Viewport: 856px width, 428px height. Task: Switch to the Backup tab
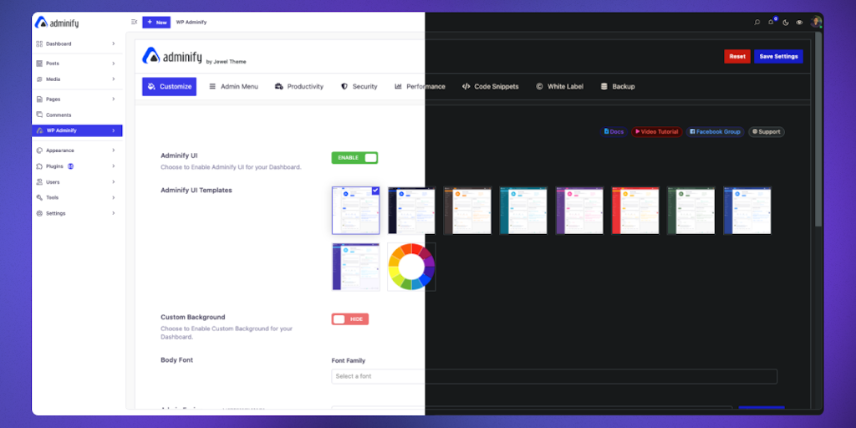click(618, 86)
